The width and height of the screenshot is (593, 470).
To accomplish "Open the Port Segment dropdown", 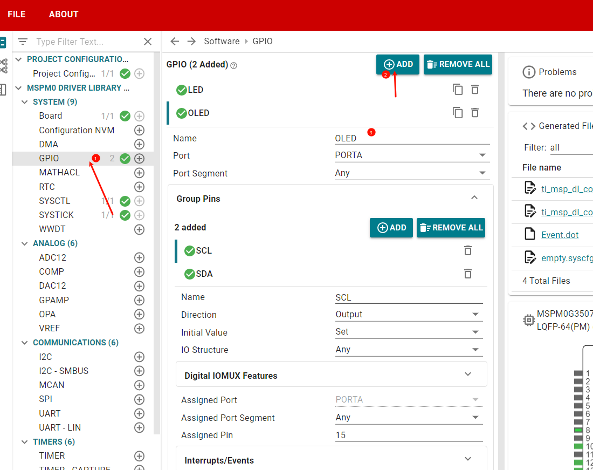I will click(x=412, y=173).
